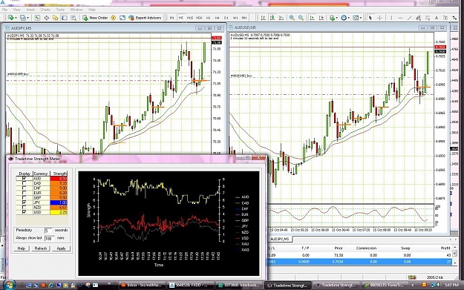Enable the CAD display checkbox

[x=24, y=183]
